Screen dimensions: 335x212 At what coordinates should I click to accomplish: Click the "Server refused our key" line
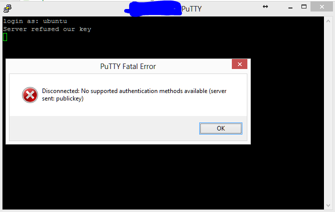tap(47, 29)
